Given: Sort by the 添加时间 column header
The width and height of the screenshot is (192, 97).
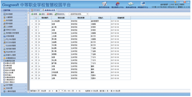Looking at the screenshot, I should point(121,18).
